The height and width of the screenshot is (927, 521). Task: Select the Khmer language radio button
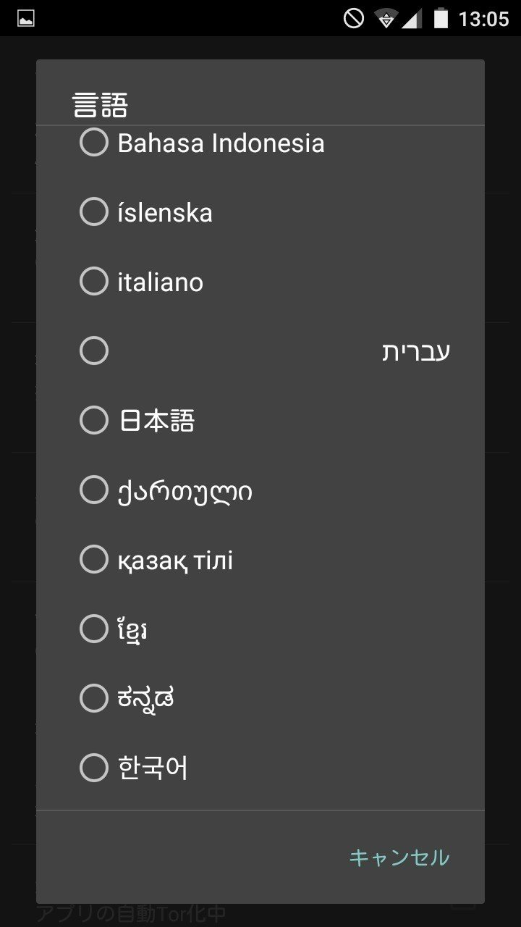click(x=94, y=629)
